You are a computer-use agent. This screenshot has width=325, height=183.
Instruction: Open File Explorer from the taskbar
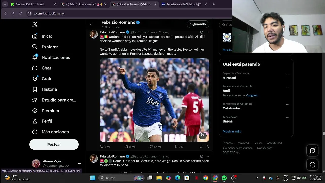pos(159,178)
